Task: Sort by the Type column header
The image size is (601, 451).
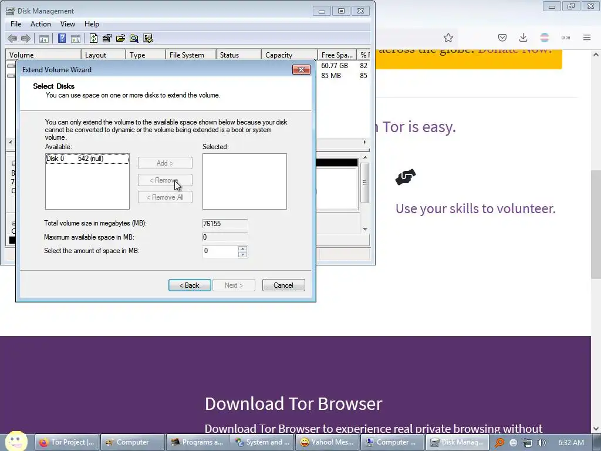Action: coord(146,55)
